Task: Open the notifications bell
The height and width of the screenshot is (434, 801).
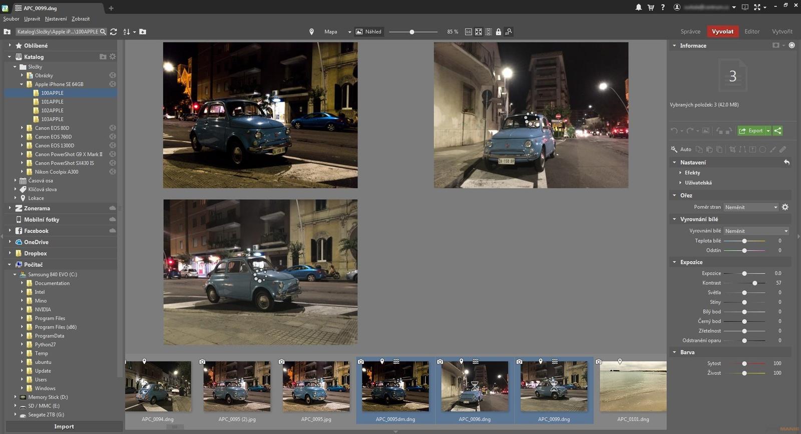Action: [638, 7]
